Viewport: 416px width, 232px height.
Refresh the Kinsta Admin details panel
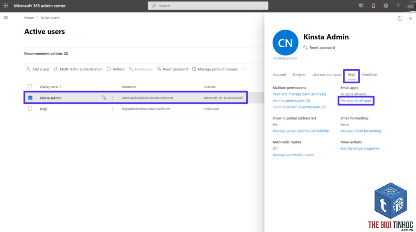click(x=400, y=18)
